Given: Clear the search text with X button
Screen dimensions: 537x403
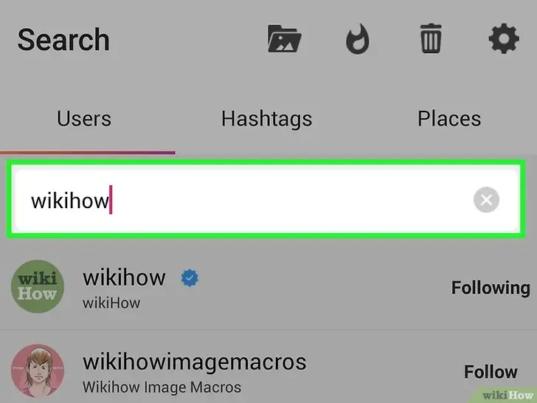Looking at the screenshot, I should (x=486, y=200).
